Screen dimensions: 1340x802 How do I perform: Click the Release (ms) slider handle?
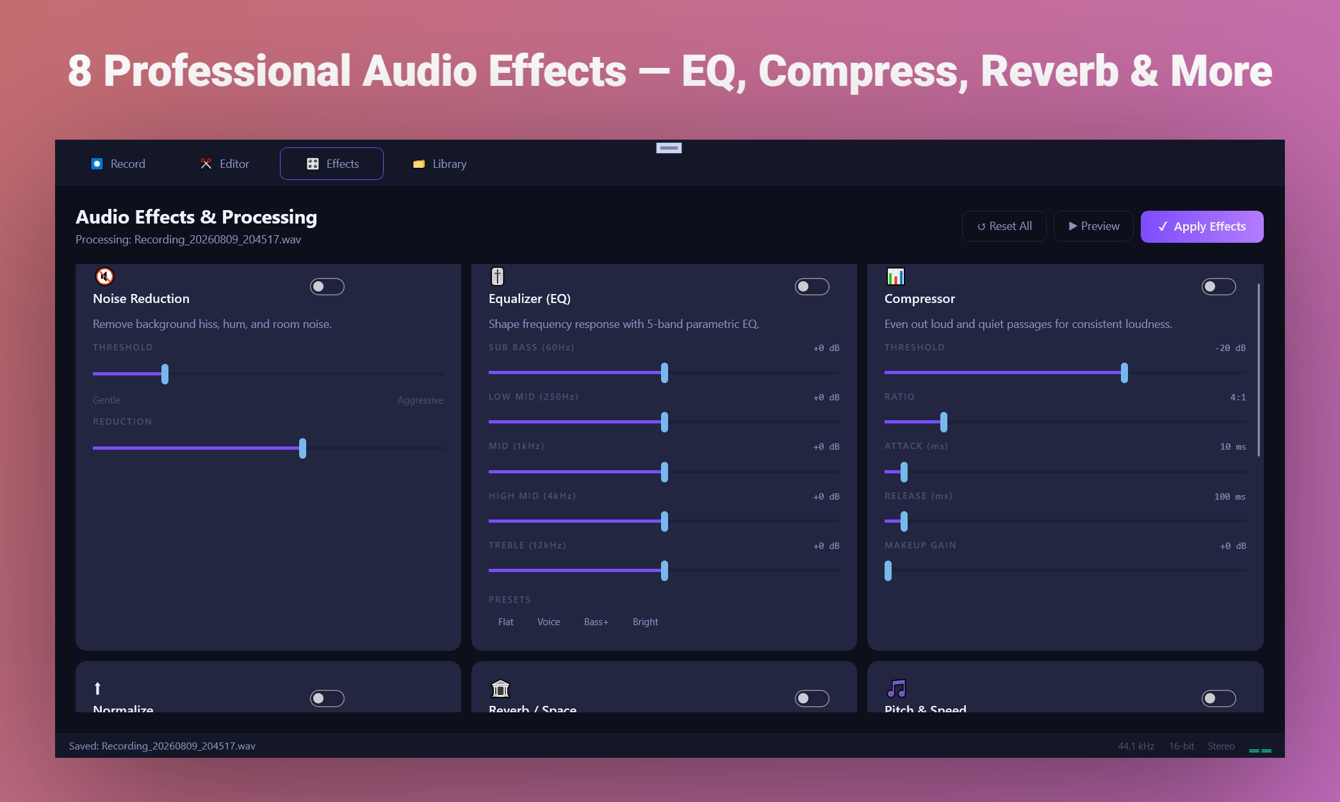point(904,521)
